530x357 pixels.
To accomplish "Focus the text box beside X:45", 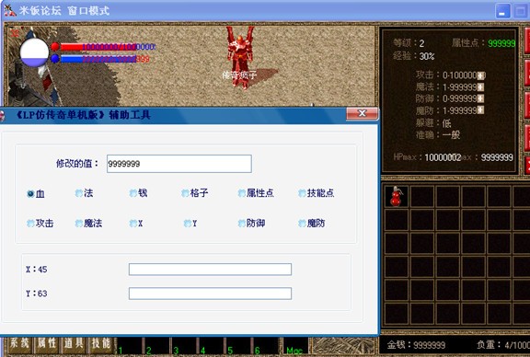I will click(x=210, y=270).
